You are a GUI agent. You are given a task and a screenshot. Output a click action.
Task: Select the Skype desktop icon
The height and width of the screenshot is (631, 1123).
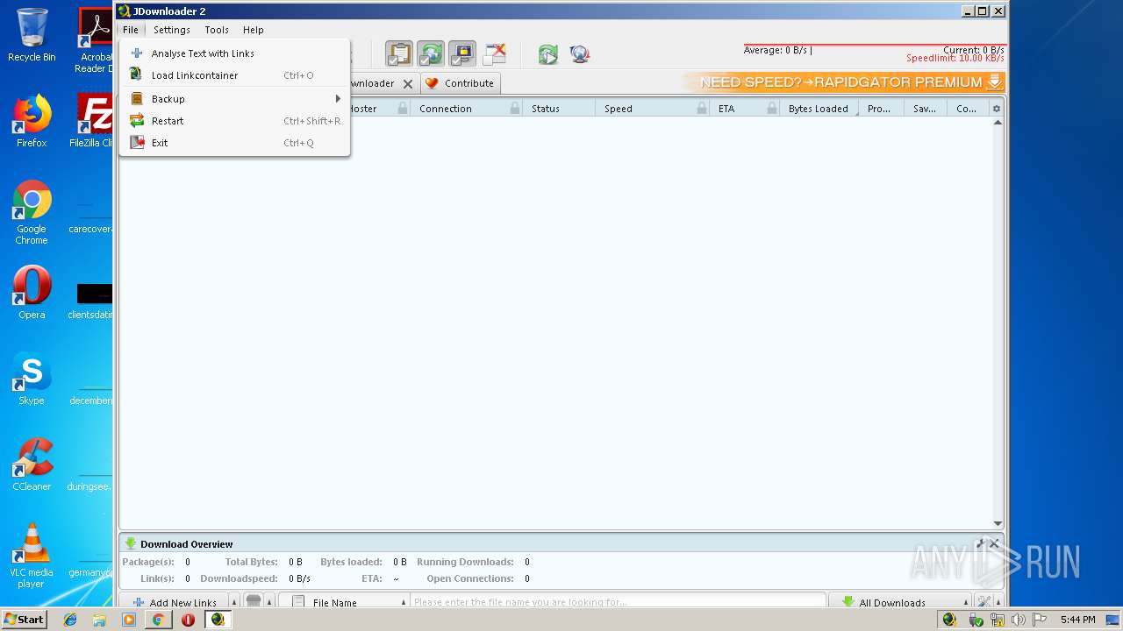tap(32, 379)
